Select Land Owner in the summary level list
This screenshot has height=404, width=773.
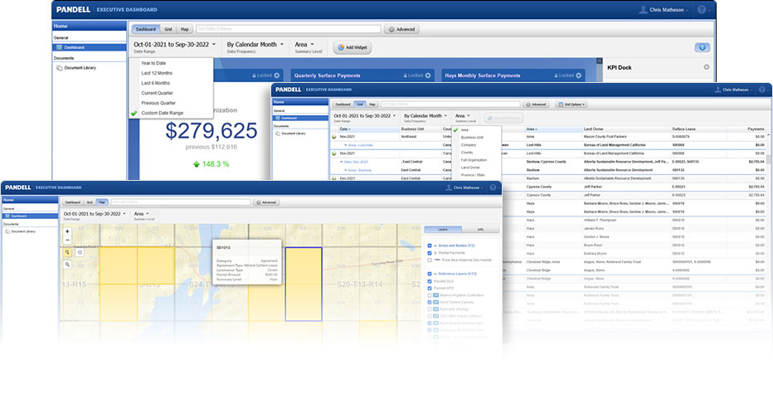tap(470, 168)
